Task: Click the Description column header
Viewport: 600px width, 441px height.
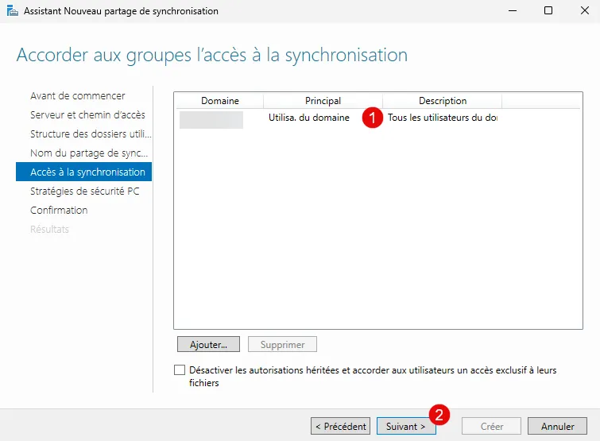Action: coord(442,101)
